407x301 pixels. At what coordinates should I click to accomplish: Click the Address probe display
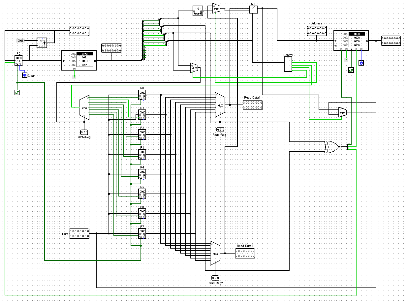tap(317, 31)
